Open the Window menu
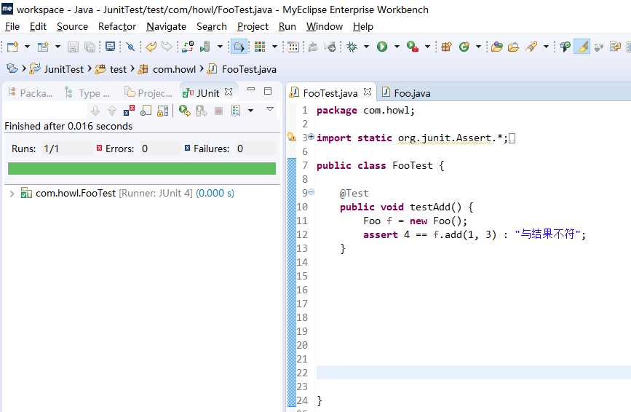This screenshot has height=412, width=631. [325, 26]
